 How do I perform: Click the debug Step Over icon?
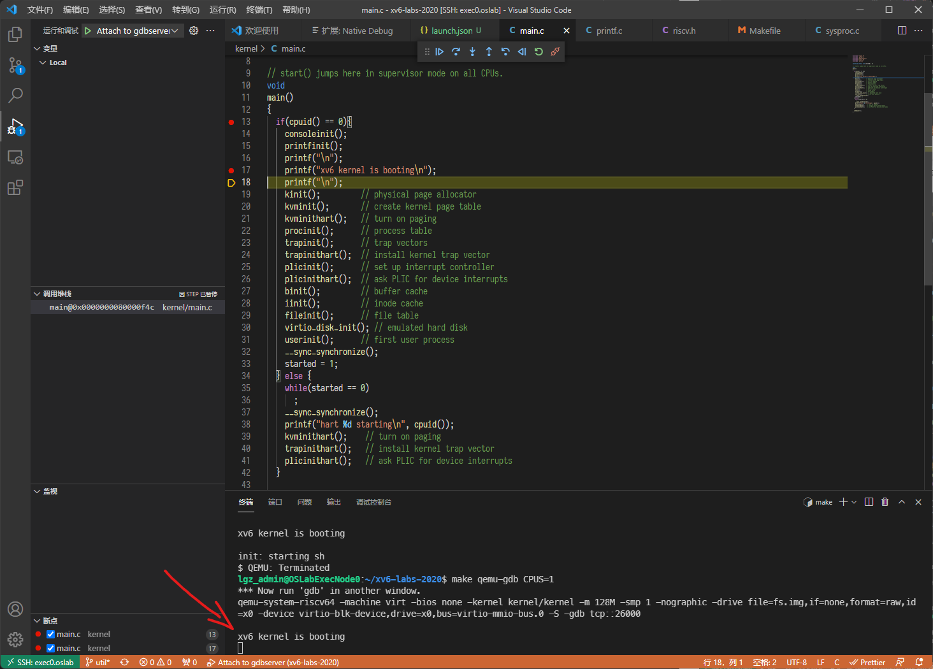pyautogui.click(x=456, y=52)
